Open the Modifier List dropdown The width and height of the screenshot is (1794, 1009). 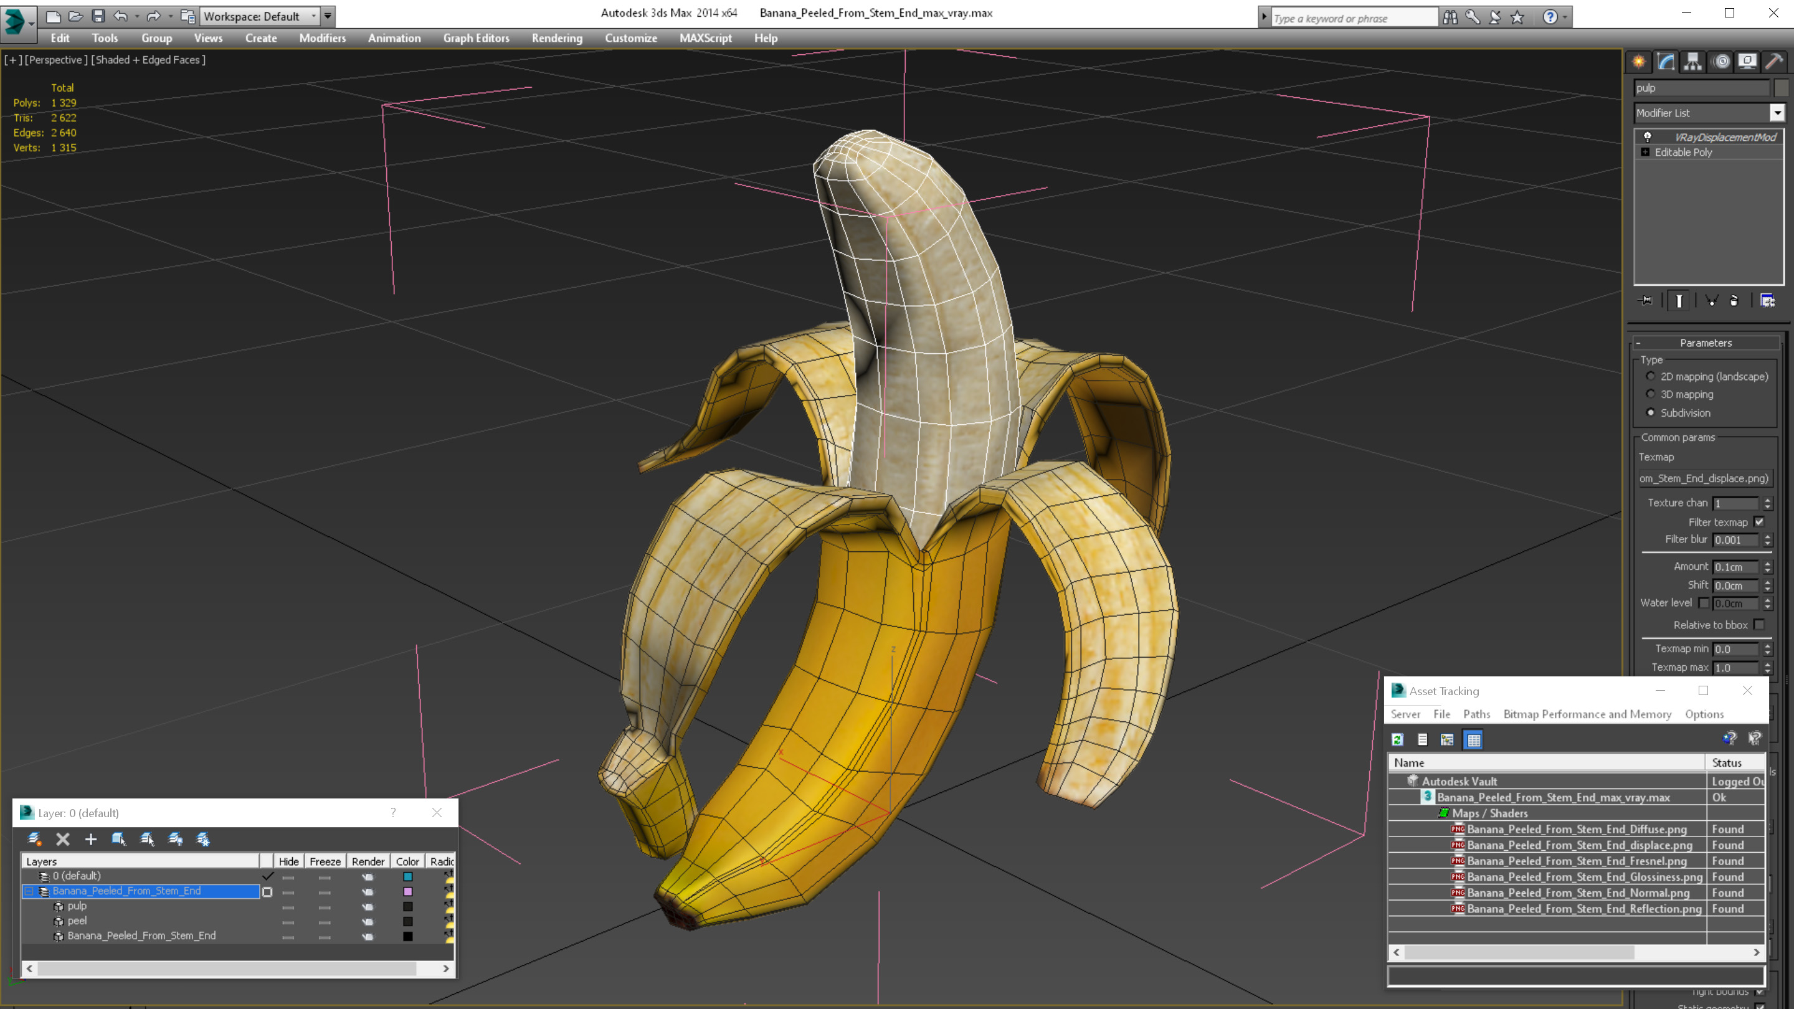pyautogui.click(x=1777, y=113)
